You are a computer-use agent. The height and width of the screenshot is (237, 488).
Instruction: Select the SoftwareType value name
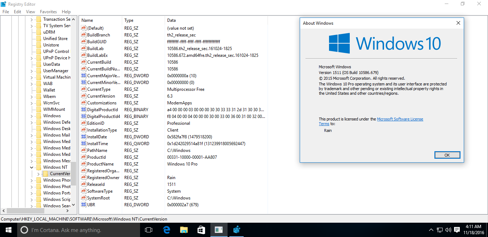tap(100, 191)
